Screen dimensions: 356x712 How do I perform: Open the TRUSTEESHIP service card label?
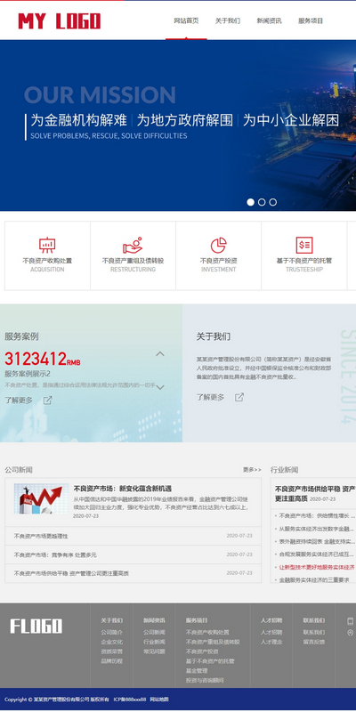click(304, 270)
